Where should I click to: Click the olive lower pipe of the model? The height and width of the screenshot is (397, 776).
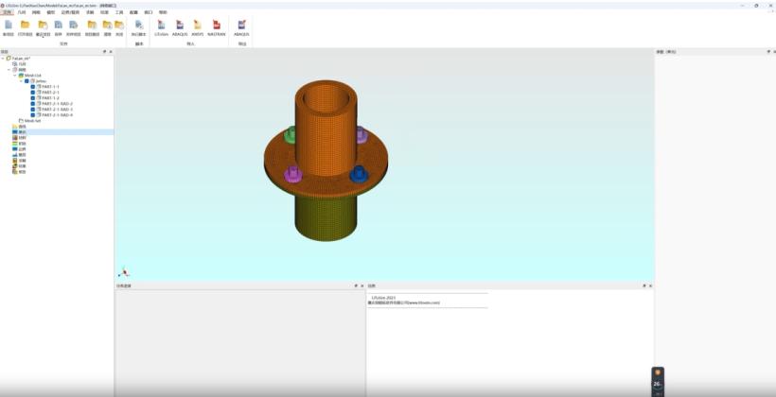click(326, 217)
